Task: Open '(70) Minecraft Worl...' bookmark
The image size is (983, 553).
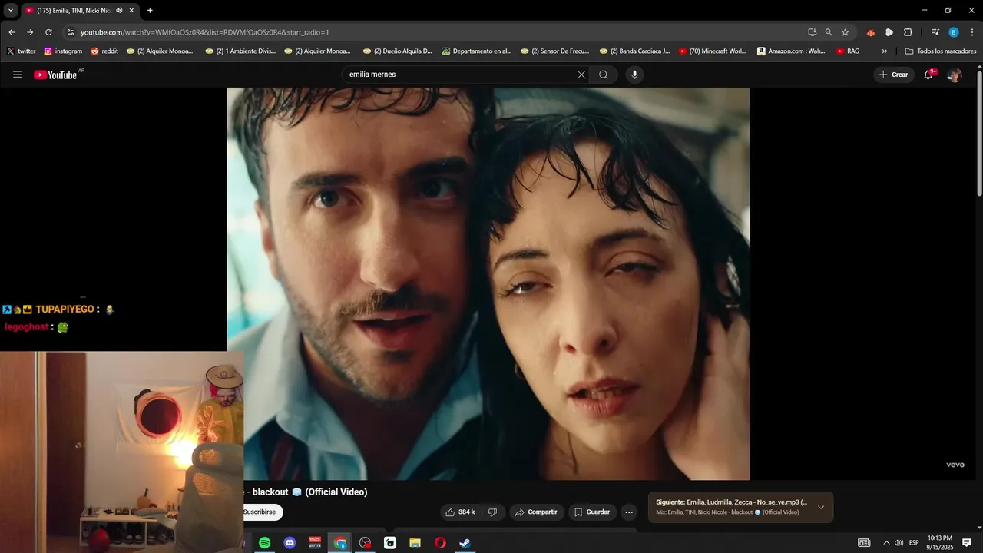Action: pyautogui.click(x=712, y=51)
